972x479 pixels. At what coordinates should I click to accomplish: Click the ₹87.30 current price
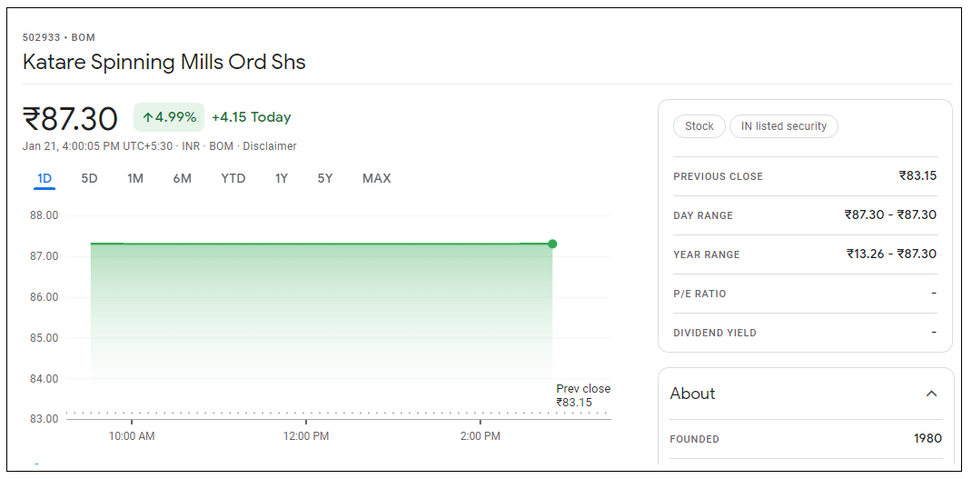coord(70,118)
